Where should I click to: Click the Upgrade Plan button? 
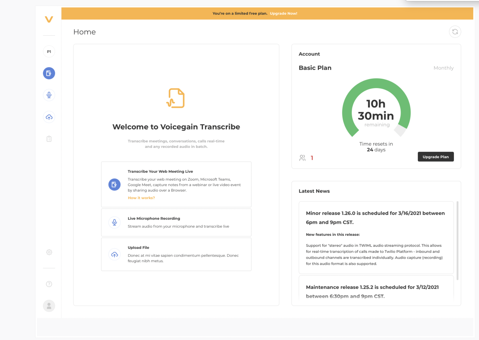pyautogui.click(x=436, y=157)
